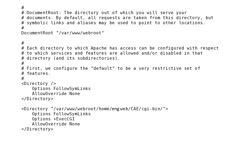233x143 pixels.
Task: Click the first "</Directory>" closing tag
Action: (37, 99)
